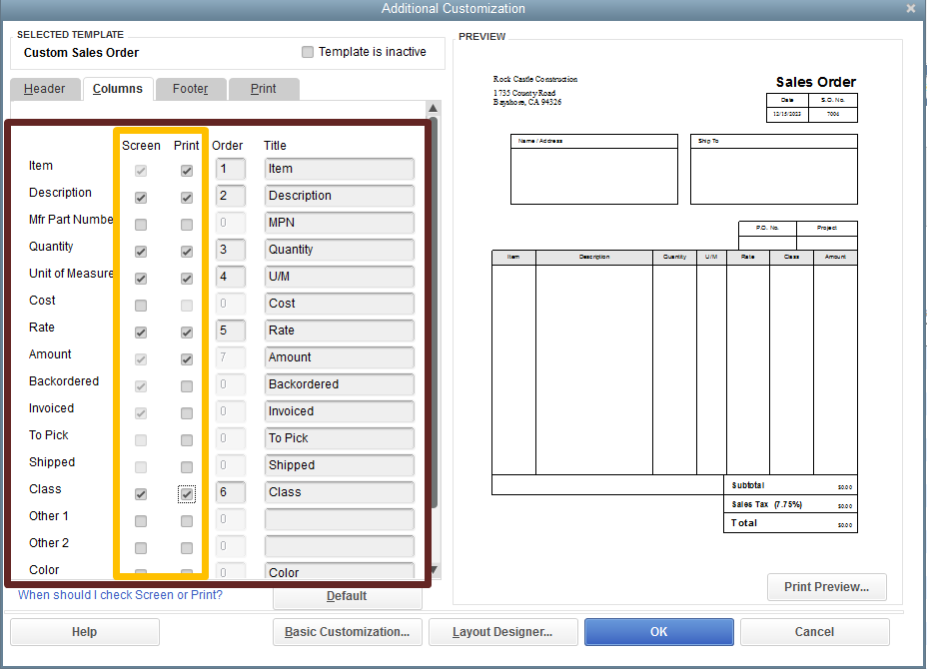Enable Screen for Mfr Part Number
The image size is (927, 669).
141,225
